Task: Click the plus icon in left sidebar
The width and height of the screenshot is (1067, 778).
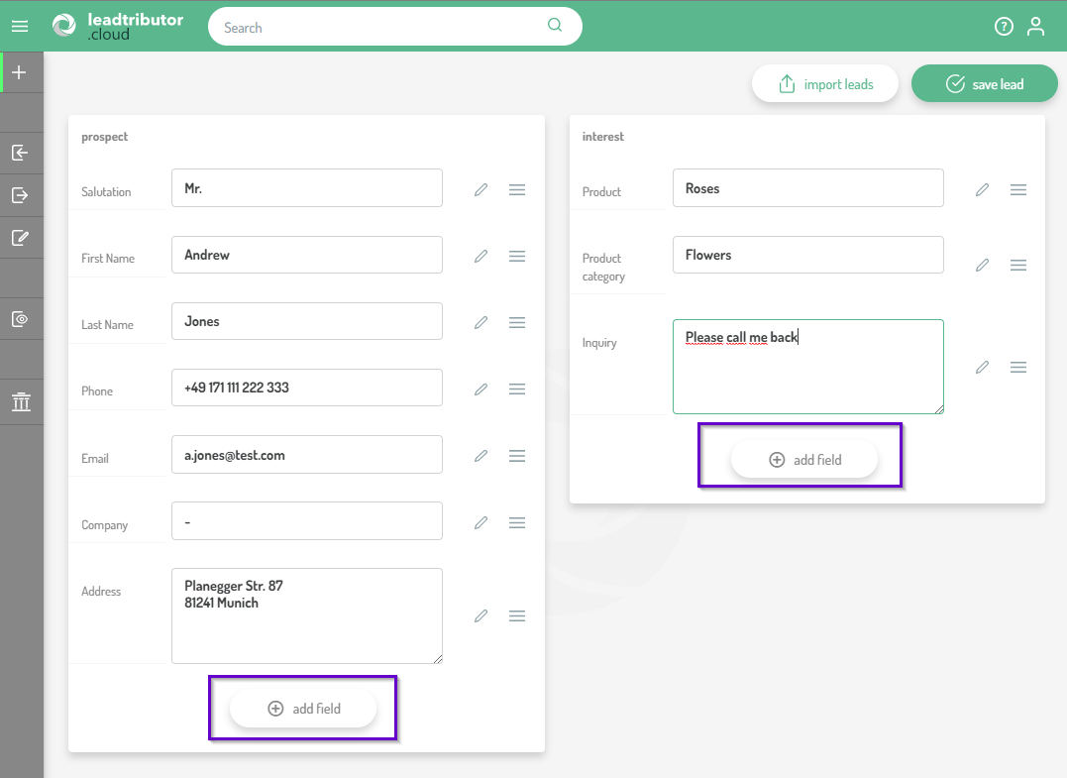Action: [x=19, y=72]
